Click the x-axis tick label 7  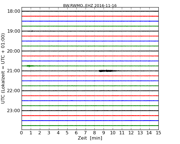[85, 133]
